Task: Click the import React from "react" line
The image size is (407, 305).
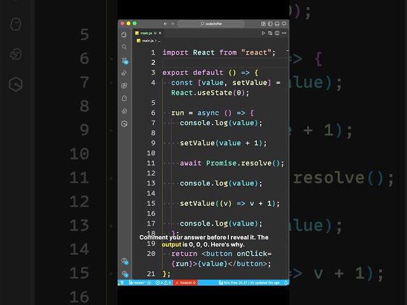Action: (219, 53)
